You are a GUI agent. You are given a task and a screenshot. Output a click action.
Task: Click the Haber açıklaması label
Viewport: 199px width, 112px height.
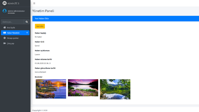42,50
